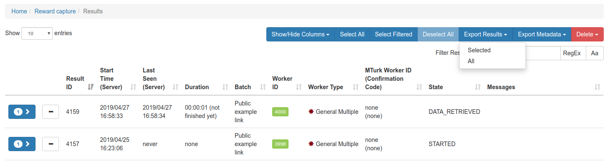Image resolution: width=610 pixels, height=162 pixels.
Task: Toggle the Export Results dropdown
Action: coord(485,34)
